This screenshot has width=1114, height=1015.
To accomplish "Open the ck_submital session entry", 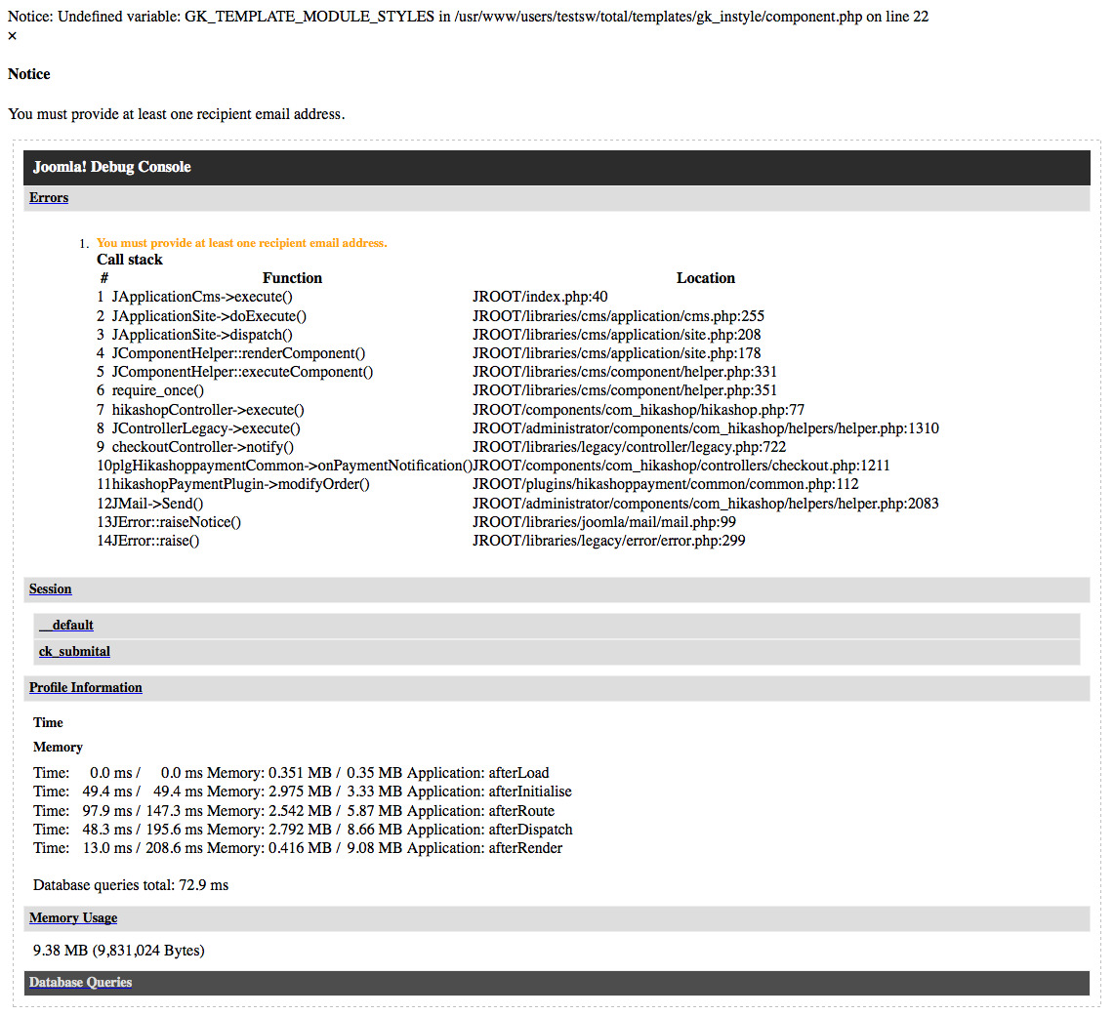I will coord(74,651).
